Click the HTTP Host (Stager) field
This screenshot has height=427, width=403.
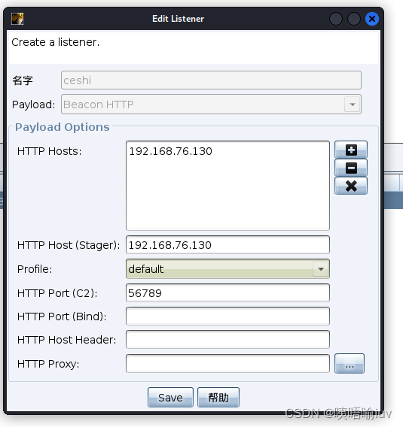(x=227, y=245)
